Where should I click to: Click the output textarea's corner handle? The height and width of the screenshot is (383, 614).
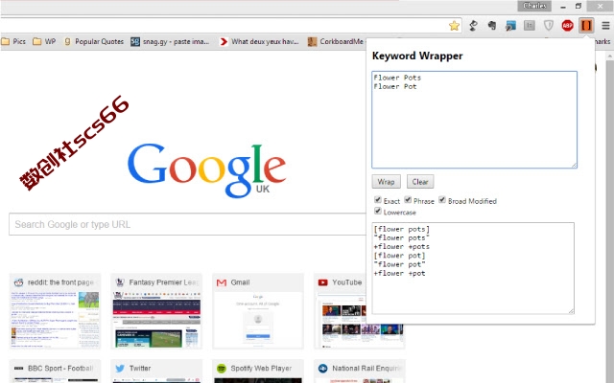click(571, 311)
